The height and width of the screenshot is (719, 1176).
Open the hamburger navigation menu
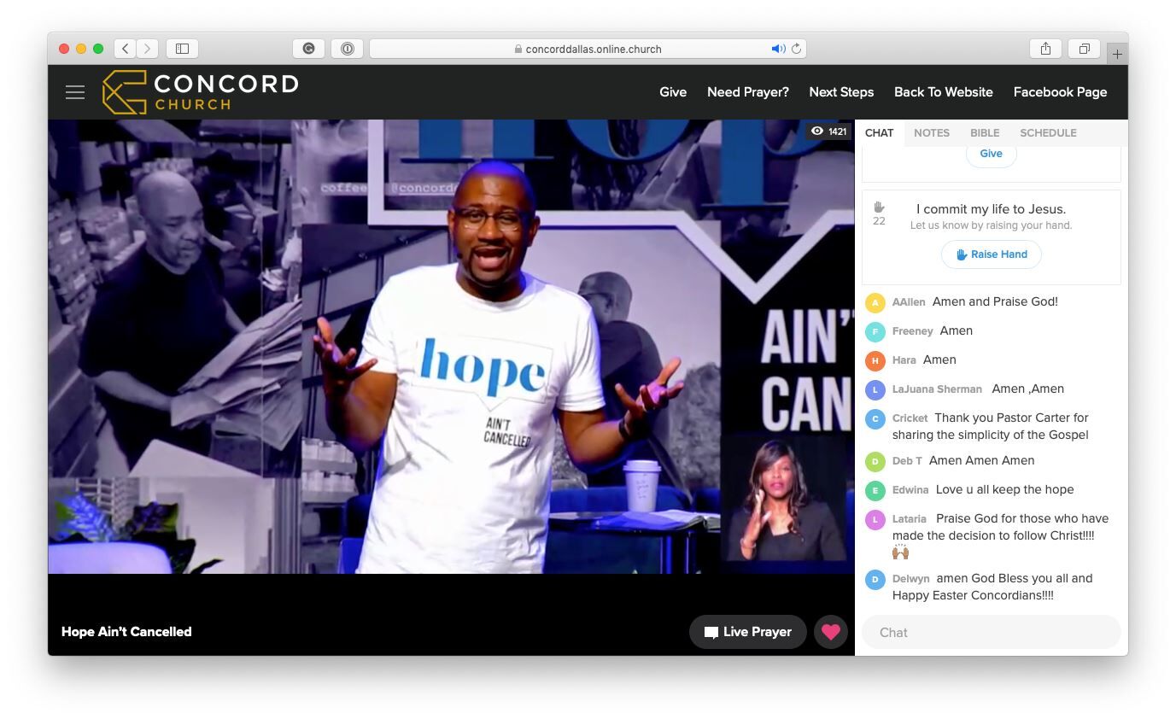click(x=75, y=92)
